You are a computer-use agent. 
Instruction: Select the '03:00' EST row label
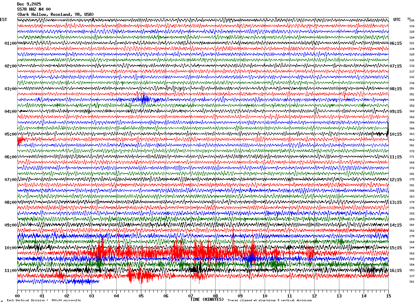(11, 89)
